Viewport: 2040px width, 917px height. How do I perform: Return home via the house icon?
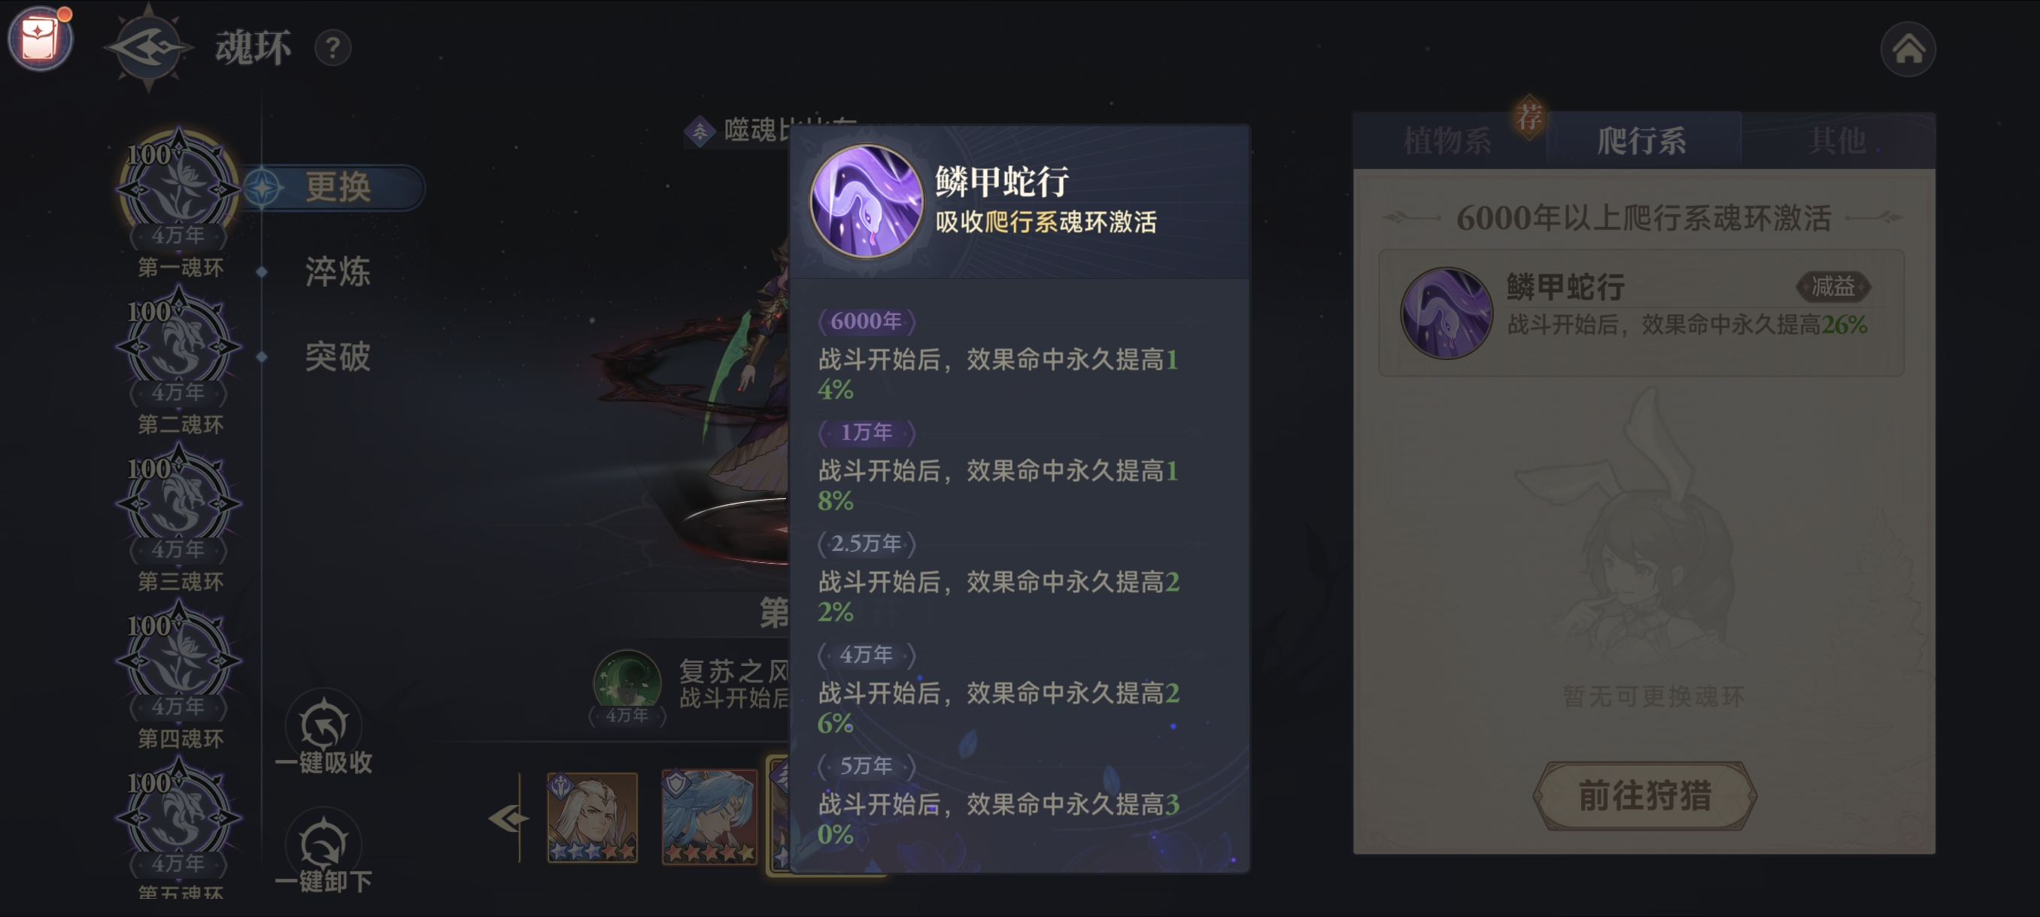point(1907,49)
